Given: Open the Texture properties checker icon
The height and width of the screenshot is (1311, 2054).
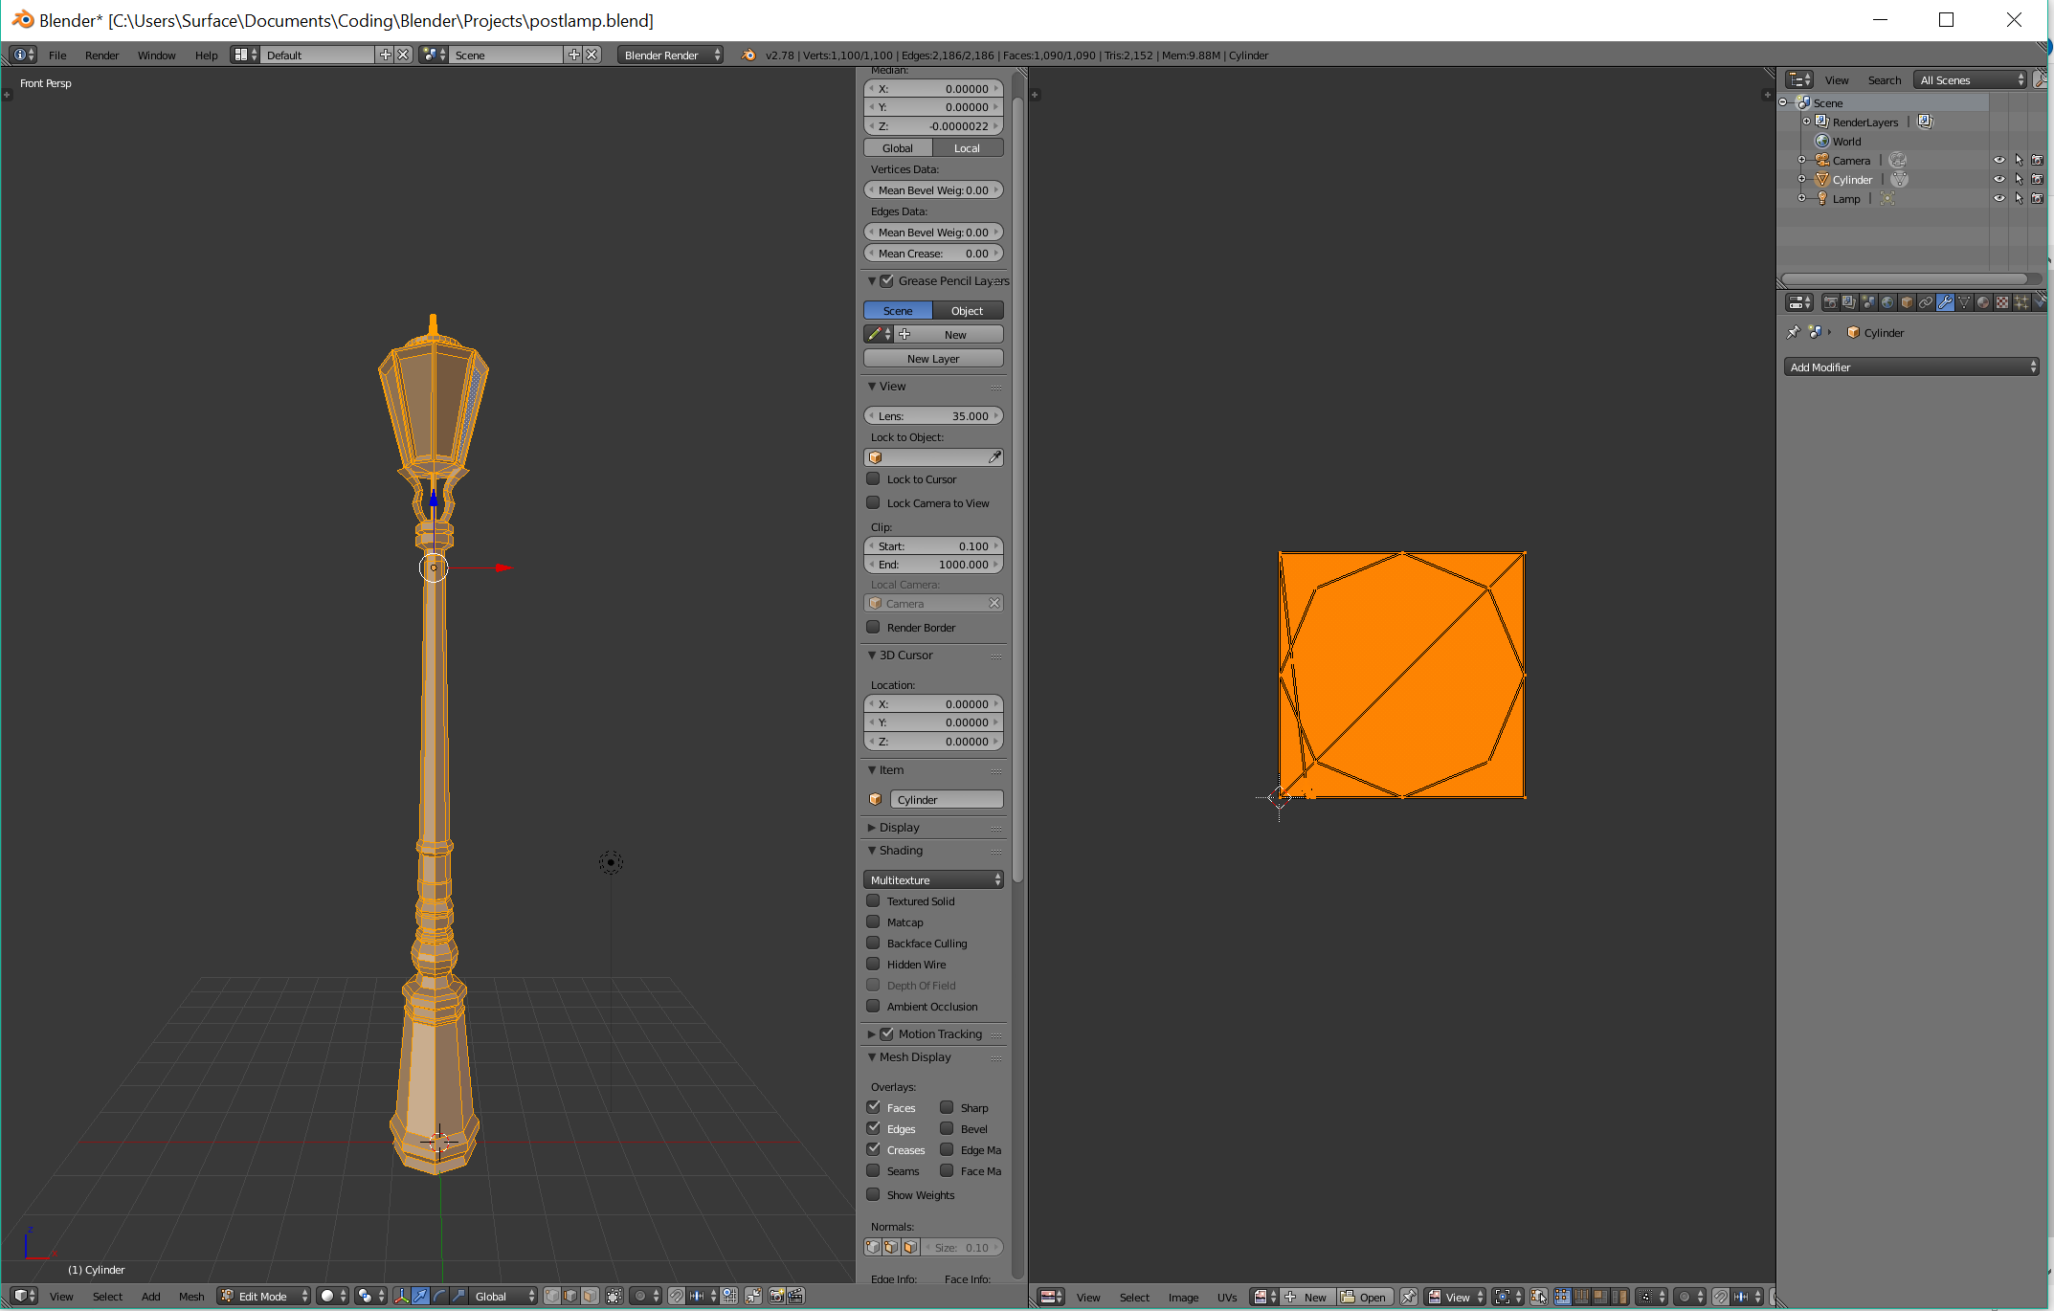Looking at the screenshot, I should [x=2002, y=302].
